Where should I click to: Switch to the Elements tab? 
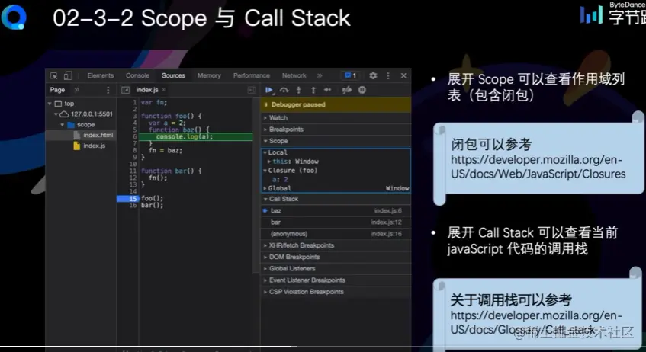click(101, 75)
